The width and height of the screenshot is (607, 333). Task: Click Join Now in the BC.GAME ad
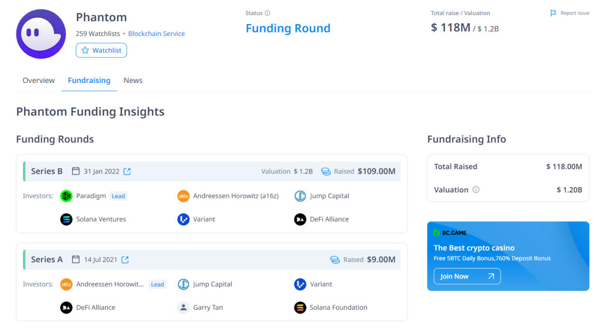pyautogui.click(x=467, y=276)
